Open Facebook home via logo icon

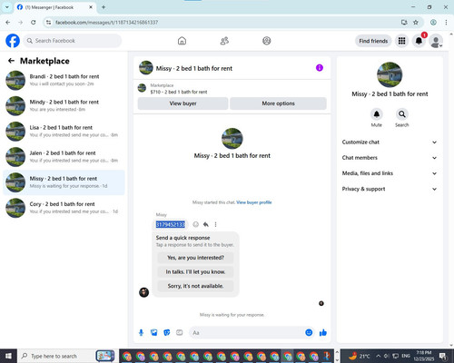click(x=13, y=41)
